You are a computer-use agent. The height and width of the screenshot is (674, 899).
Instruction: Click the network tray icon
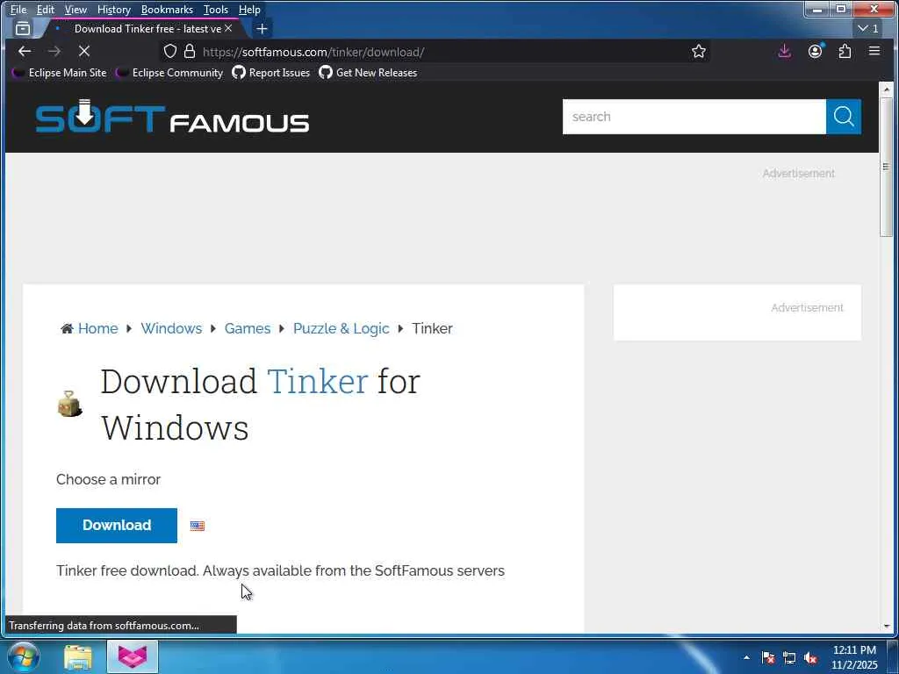click(x=789, y=657)
